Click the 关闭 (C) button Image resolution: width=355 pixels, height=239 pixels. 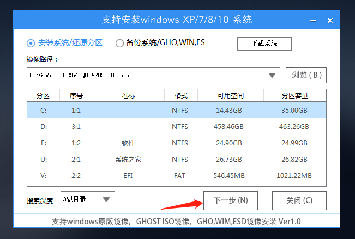tap(299, 200)
